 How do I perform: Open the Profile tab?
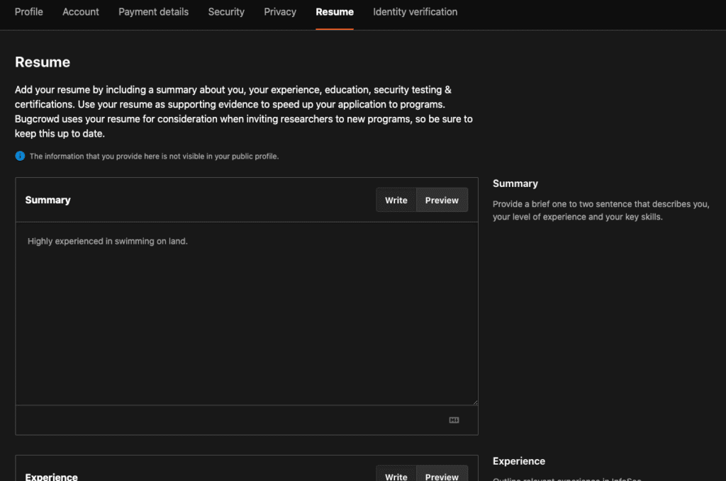pos(28,12)
